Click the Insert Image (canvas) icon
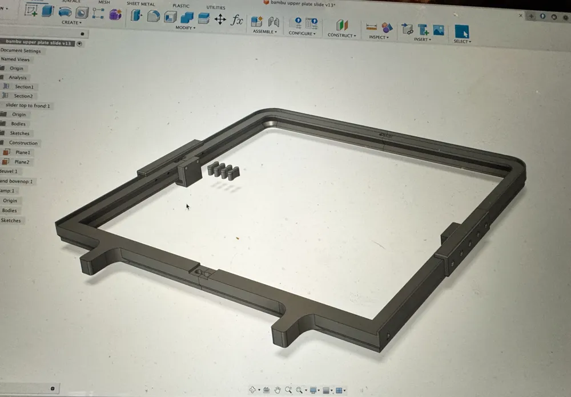Screen dimensions: 571x397 [x=439, y=30]
